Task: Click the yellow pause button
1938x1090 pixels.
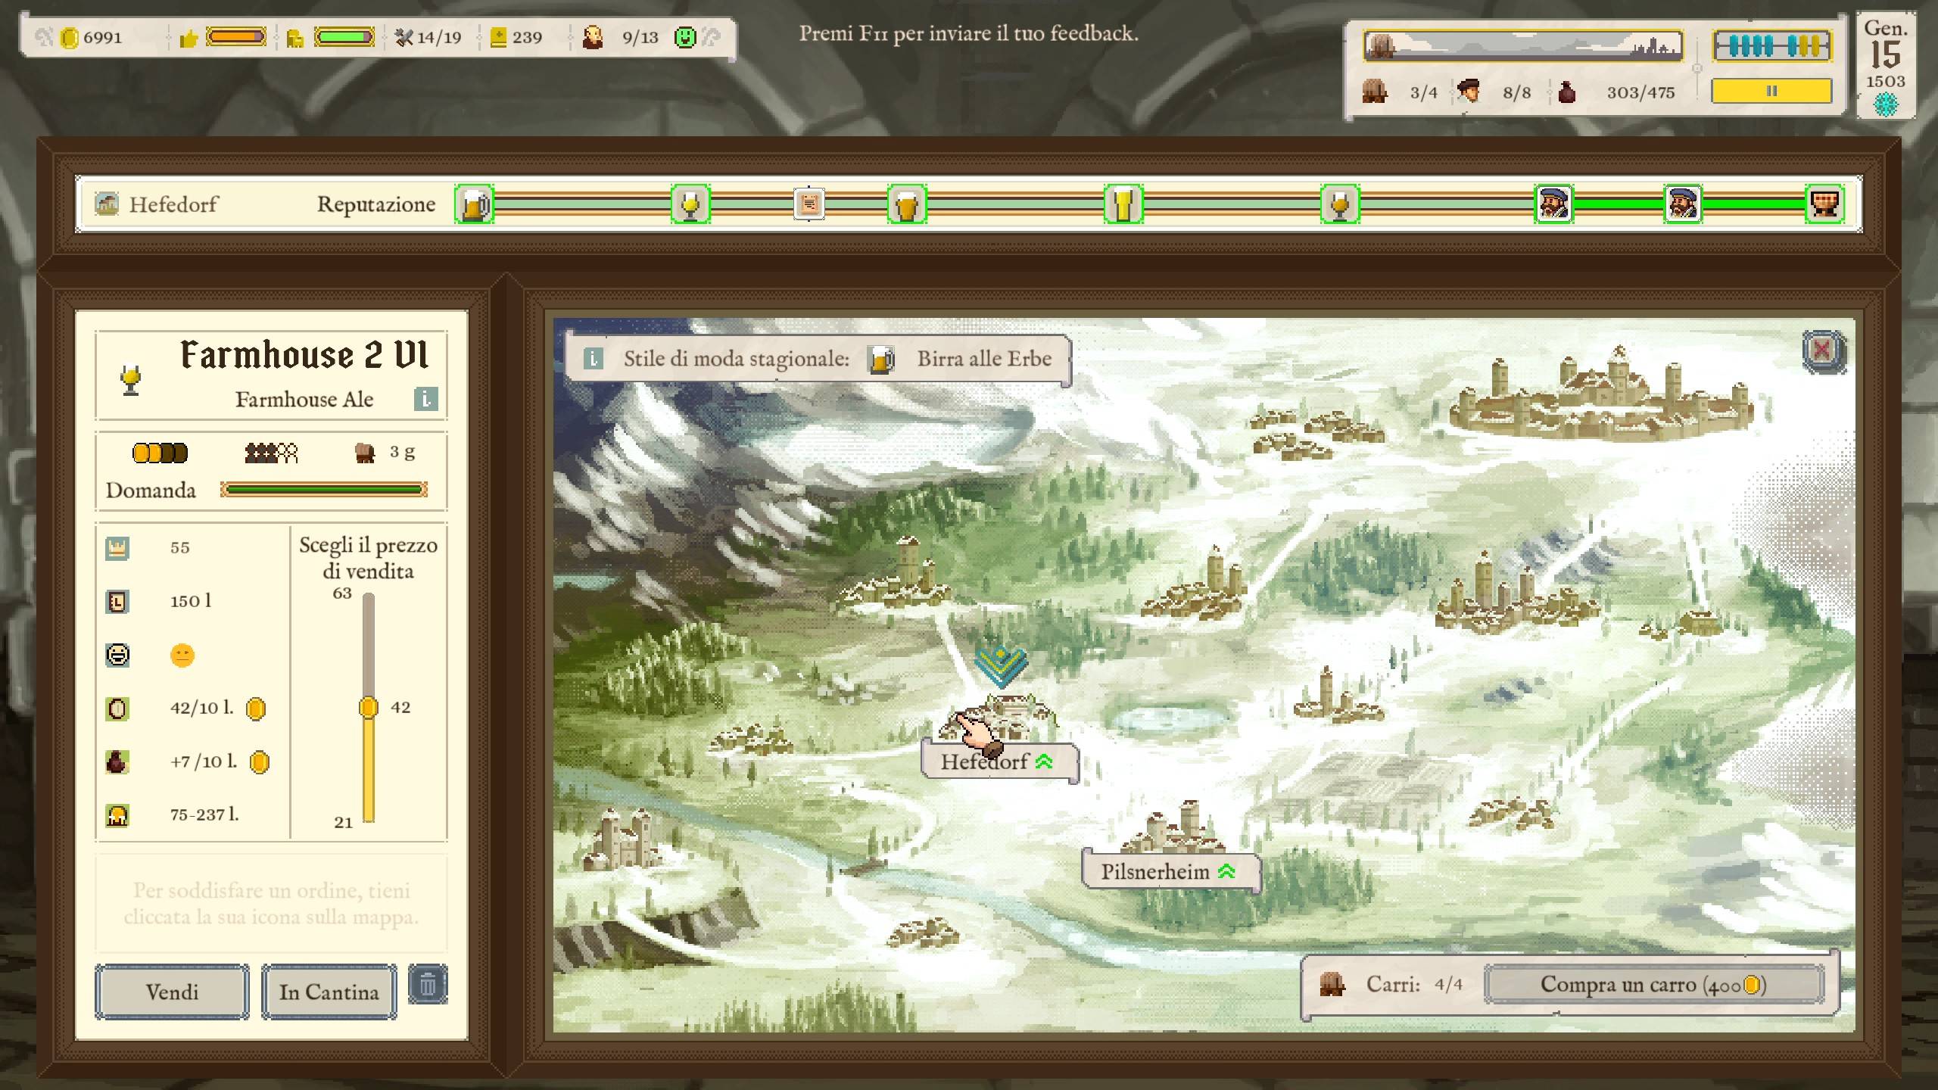Action: pyautogui.click(x=1771, y=91)
